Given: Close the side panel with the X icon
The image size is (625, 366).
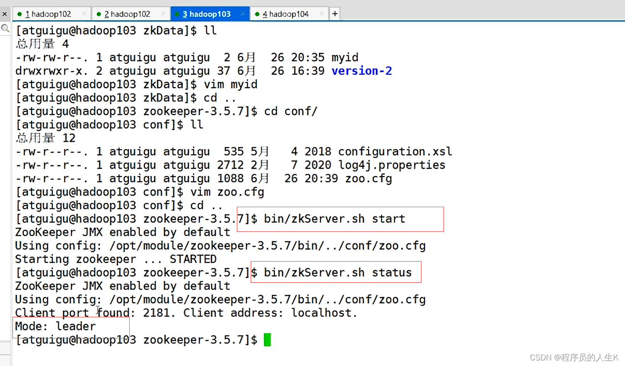Looking at the screenshot, I should click(x=4, y=14).
